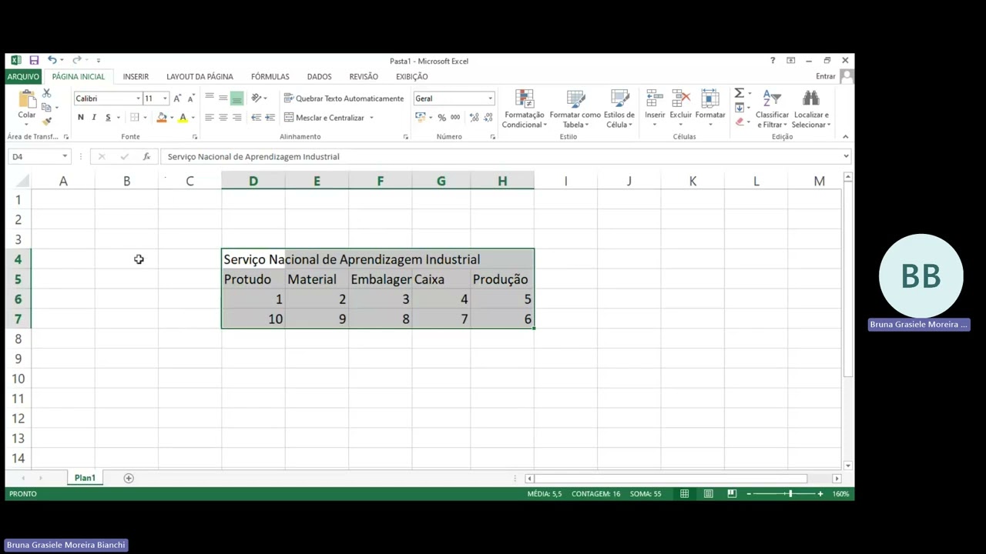Apply the fill color paint bucket
The width and height of the screenshot is (986, 554).
[x=161, y=118]
